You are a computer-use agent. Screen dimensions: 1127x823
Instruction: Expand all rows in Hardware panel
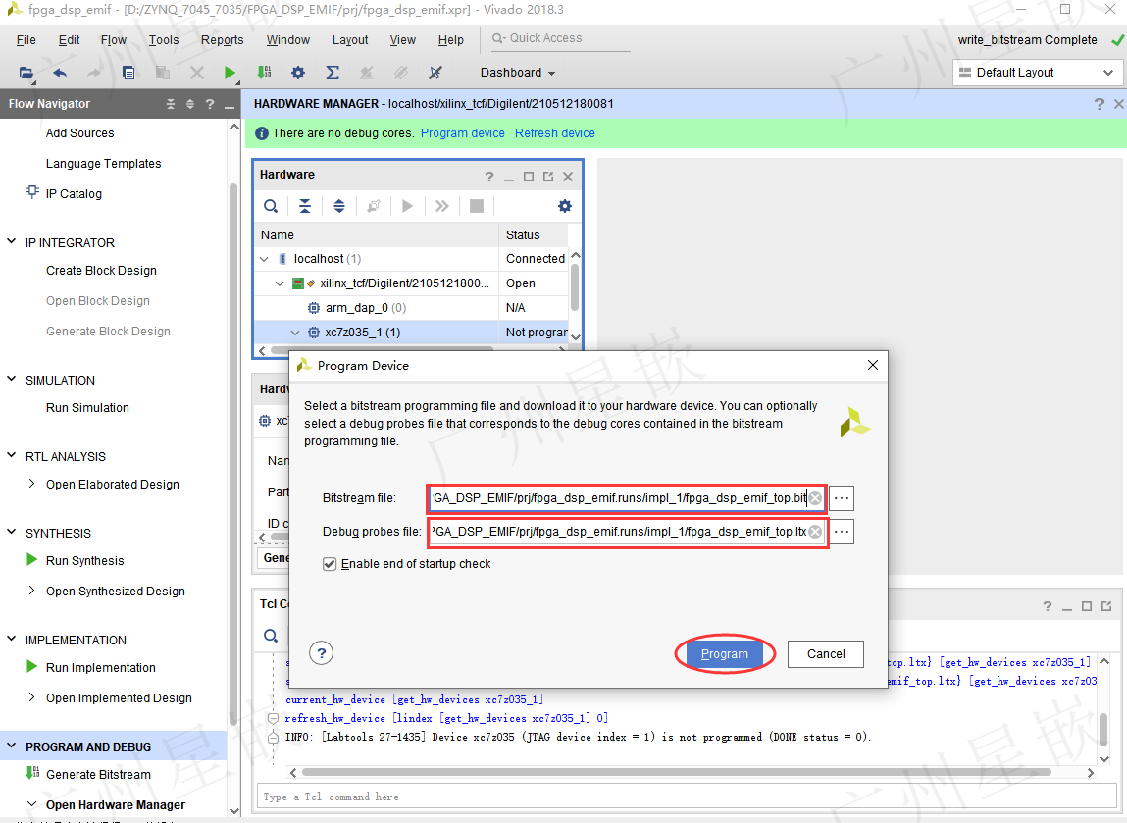point(339,206)
